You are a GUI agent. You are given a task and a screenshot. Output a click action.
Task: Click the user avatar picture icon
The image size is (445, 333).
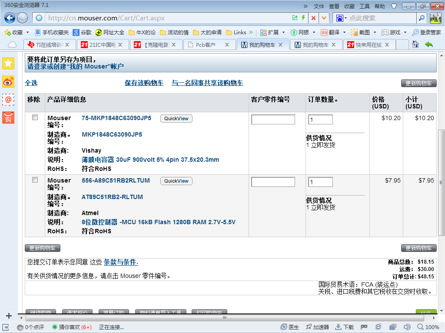pos(435,18)
